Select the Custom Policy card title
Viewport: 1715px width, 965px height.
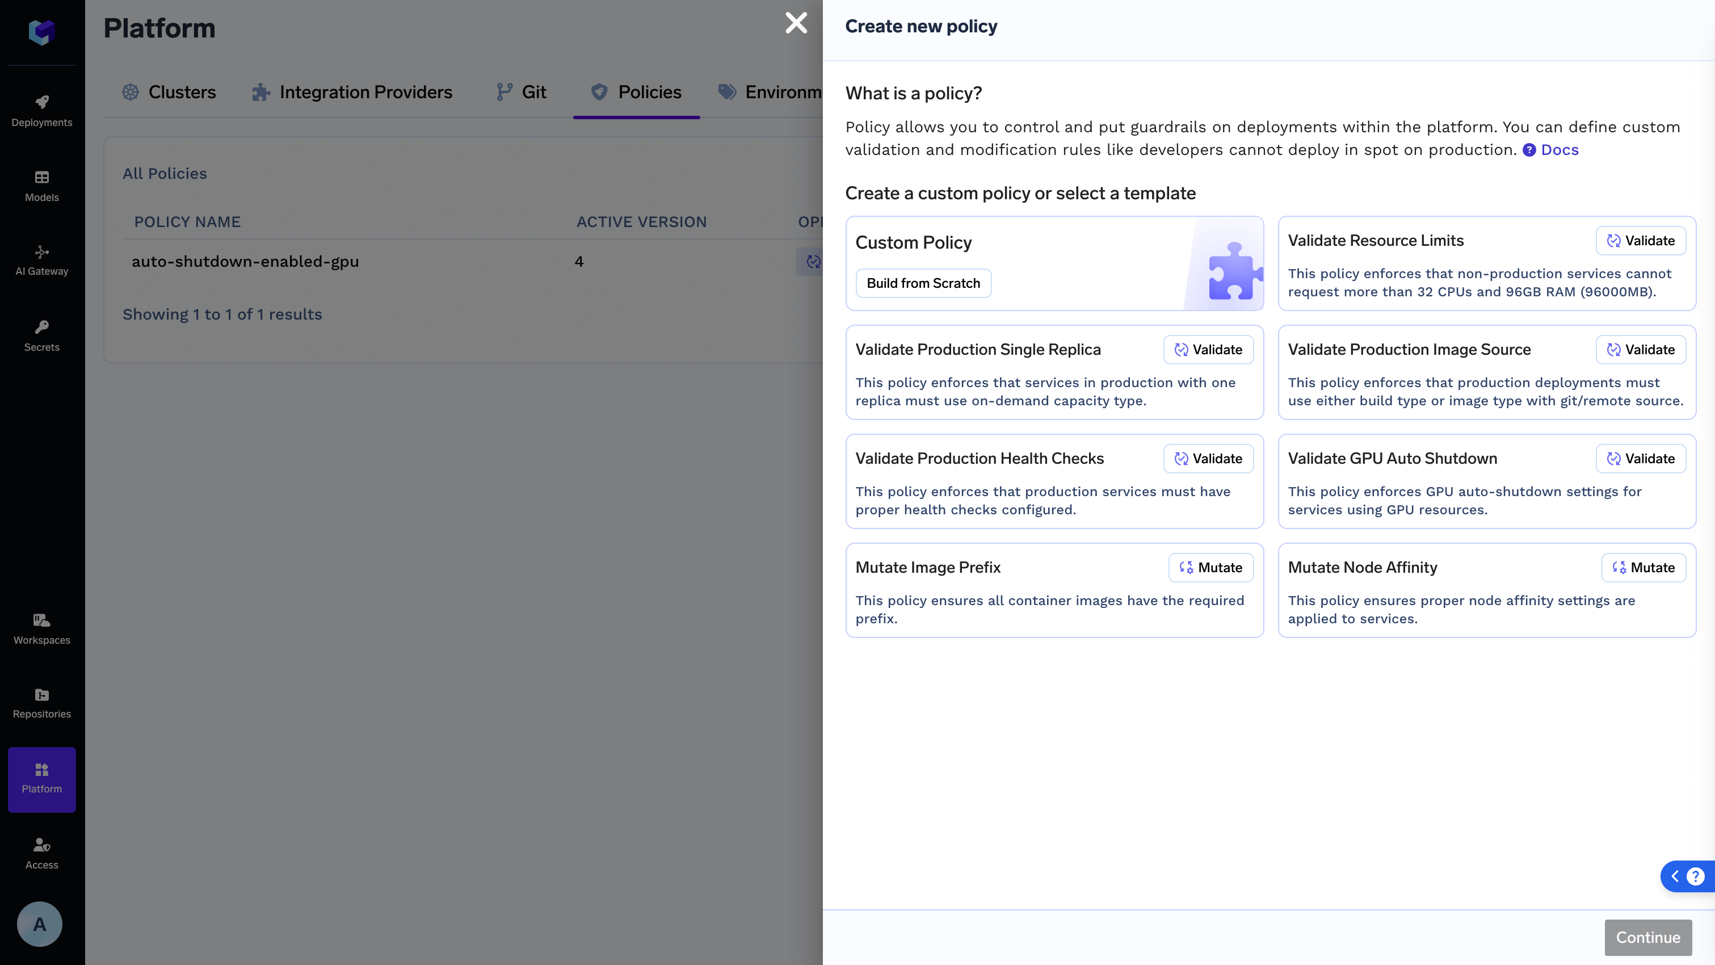914,242
